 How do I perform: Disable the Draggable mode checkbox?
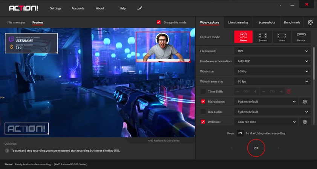[x=159, y=23]
